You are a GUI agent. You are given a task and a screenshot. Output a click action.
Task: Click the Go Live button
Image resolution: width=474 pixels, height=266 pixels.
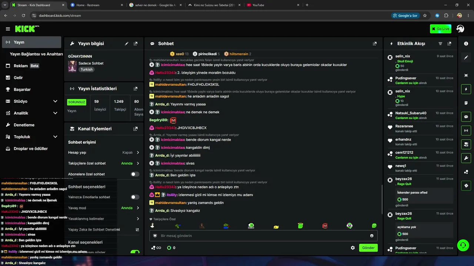click(441, 29)
